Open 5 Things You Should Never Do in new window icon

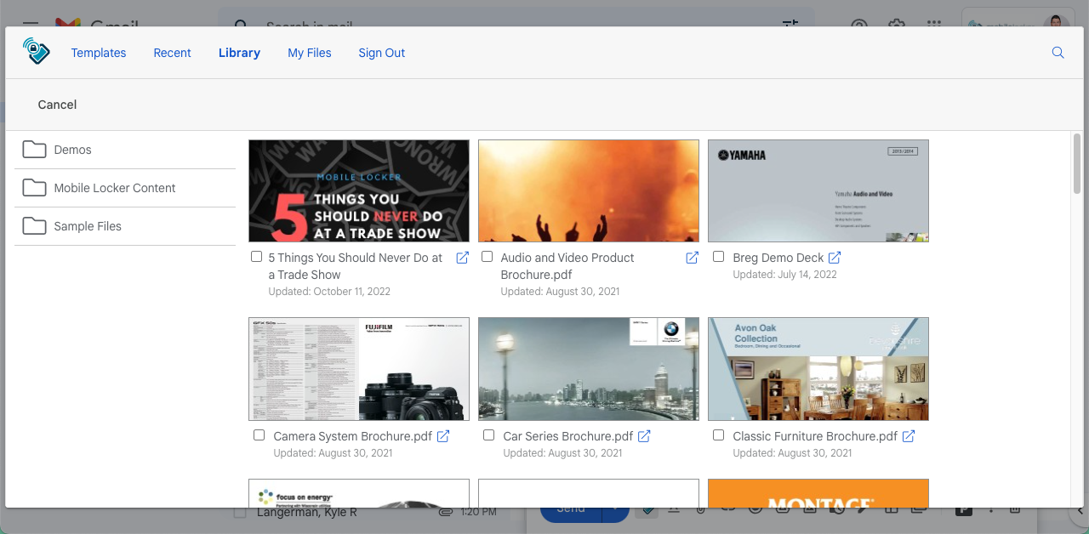point(463,258)
